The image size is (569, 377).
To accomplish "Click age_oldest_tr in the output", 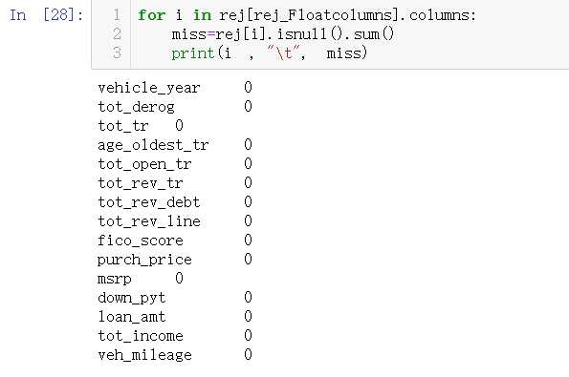I will [x=153, y=145].
